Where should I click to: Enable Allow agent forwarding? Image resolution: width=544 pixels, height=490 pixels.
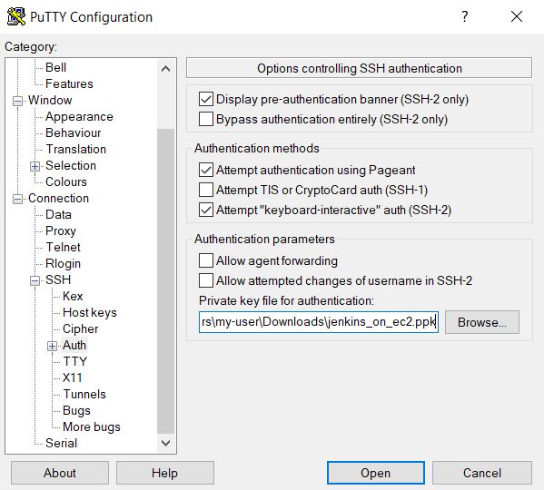(206, 260)
